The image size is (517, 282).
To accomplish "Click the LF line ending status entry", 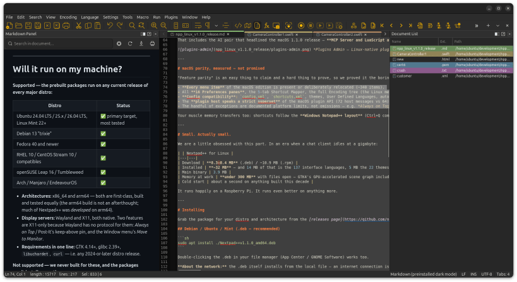I will [x=463, y=274].
